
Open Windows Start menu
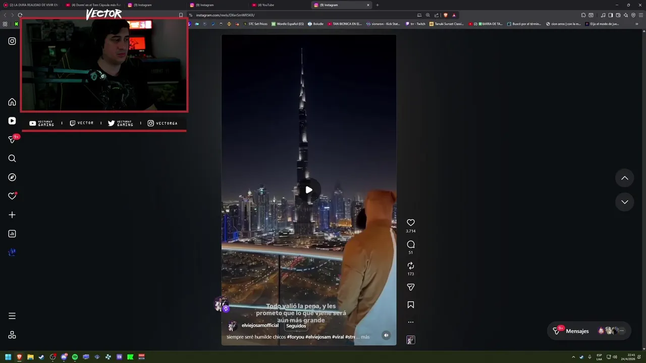(8, 357)
